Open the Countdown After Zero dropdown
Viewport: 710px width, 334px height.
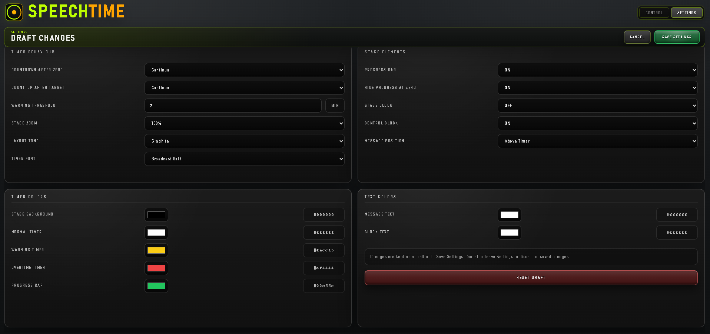245,70
